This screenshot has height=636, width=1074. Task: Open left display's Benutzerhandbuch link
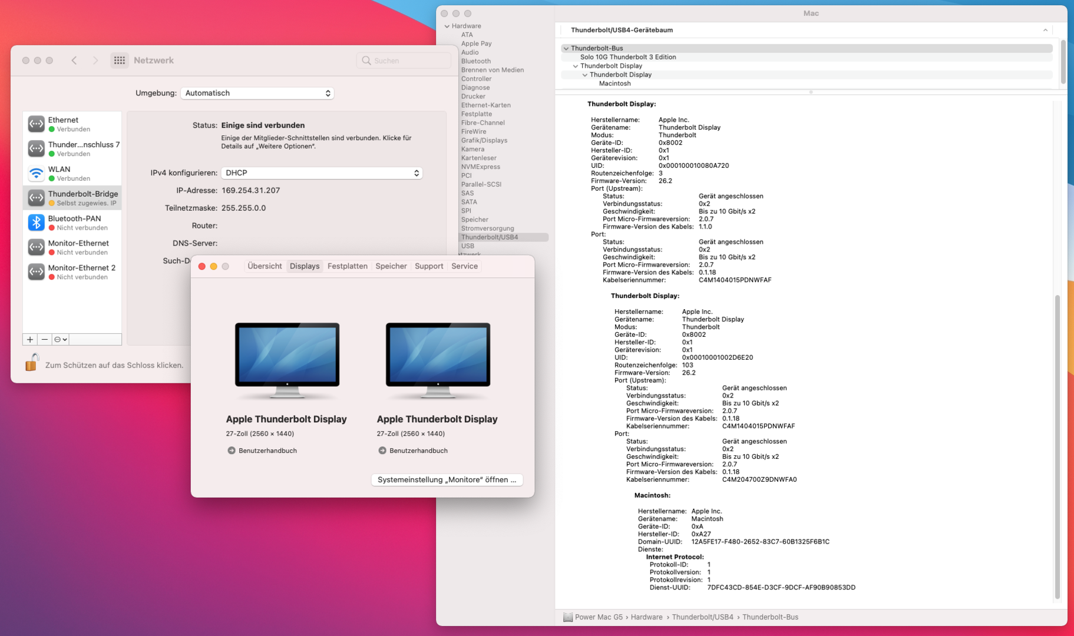click(x=267, y=450)
